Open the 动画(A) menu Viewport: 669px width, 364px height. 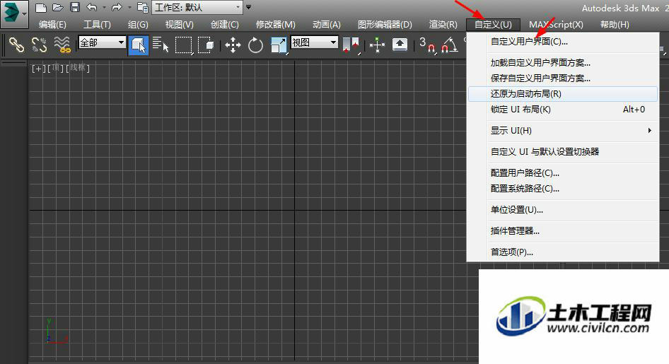tap(327, 24)
